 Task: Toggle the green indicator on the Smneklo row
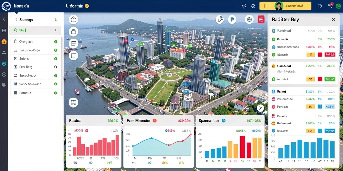click(x=56, y=93)
